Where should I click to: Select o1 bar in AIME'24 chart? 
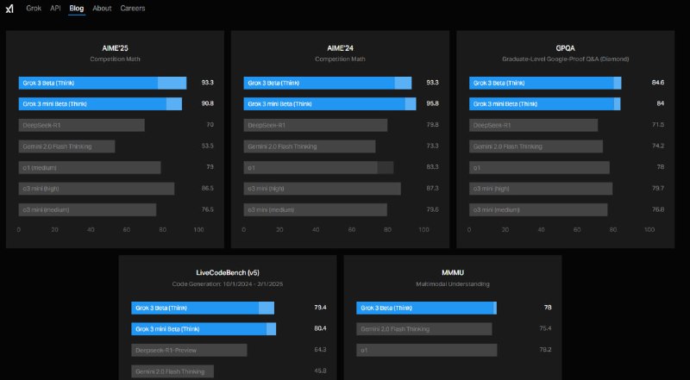tap(318, 167)
